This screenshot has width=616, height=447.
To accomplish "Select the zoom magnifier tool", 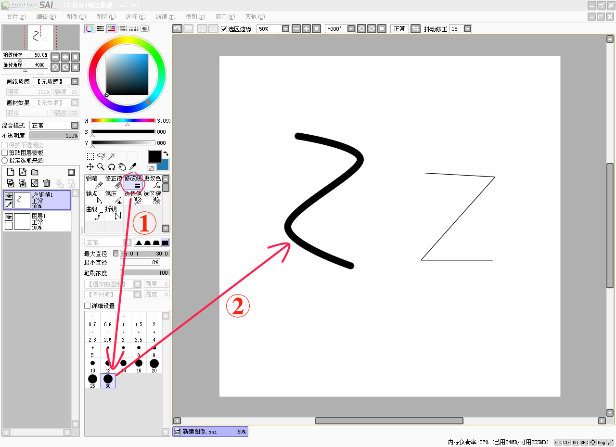I will [101, 166].
